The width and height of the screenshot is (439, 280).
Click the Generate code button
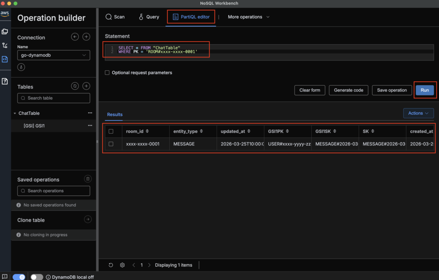coord(348,90)
